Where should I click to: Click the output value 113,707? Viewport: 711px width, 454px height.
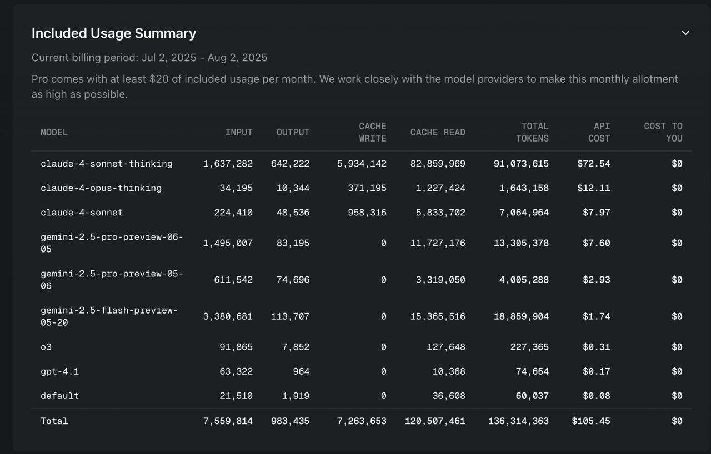291,316
